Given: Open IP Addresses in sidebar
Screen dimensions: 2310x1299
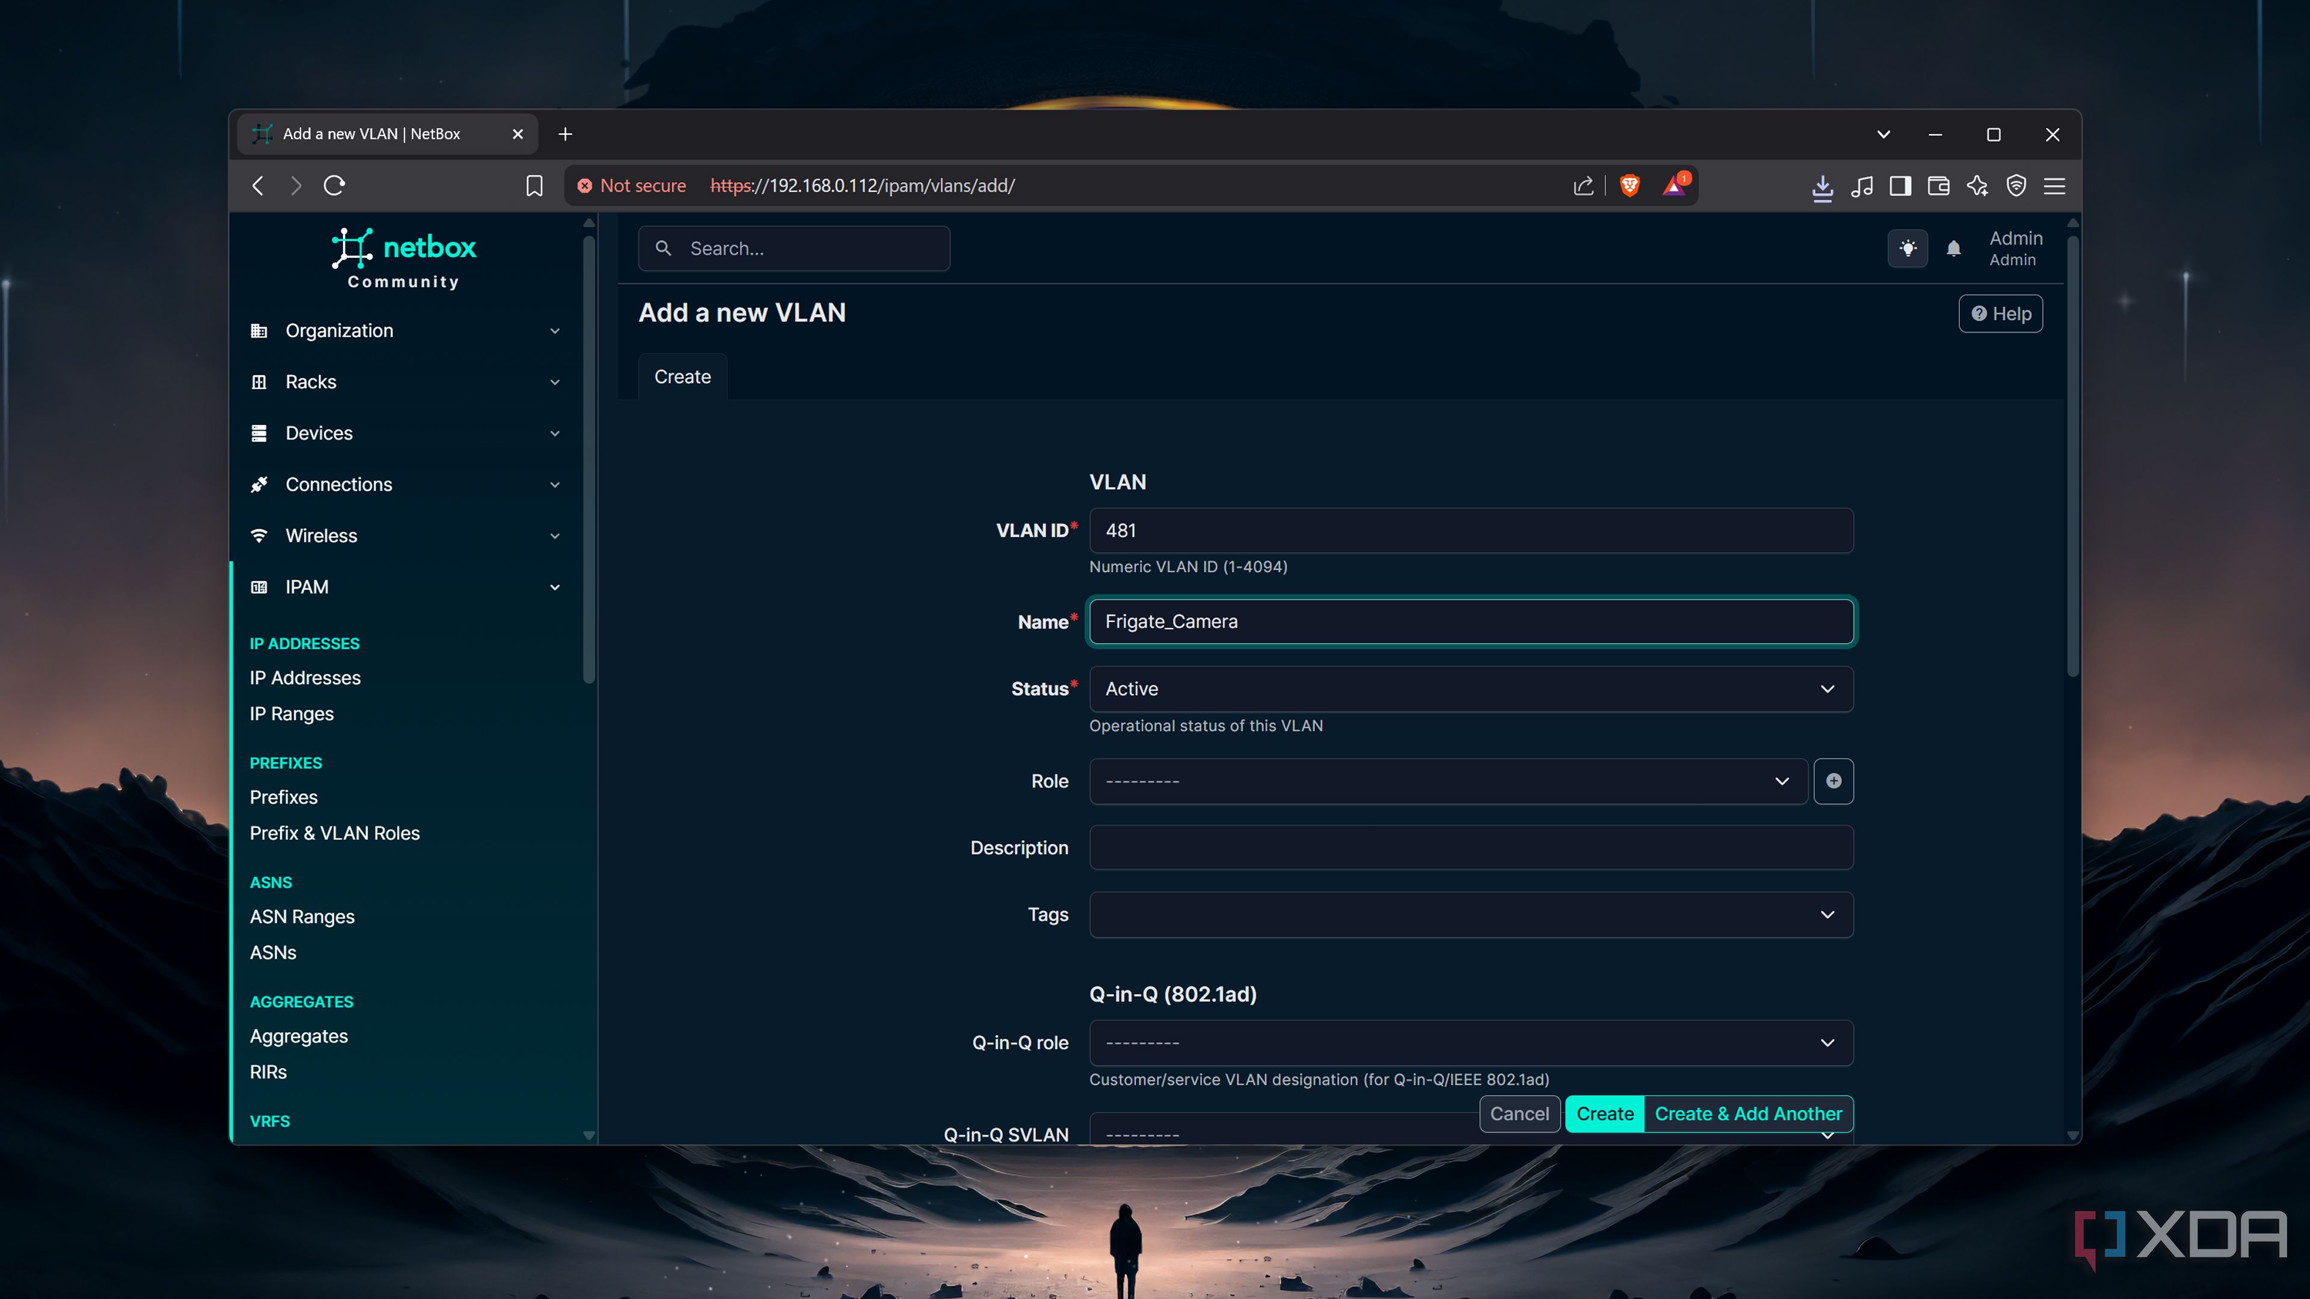Looking at the screenshot, I should pyautogui.click(x=305, y=678).
